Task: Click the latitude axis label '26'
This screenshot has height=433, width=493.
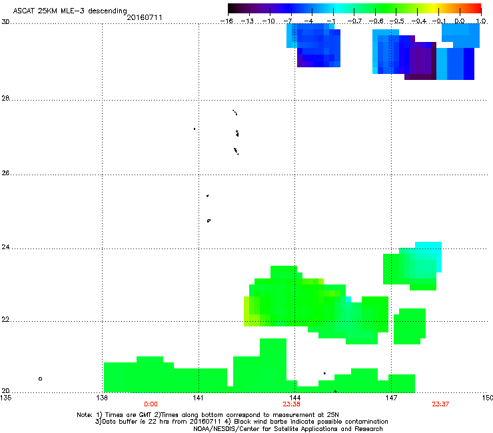Action: tap(5, 173)
